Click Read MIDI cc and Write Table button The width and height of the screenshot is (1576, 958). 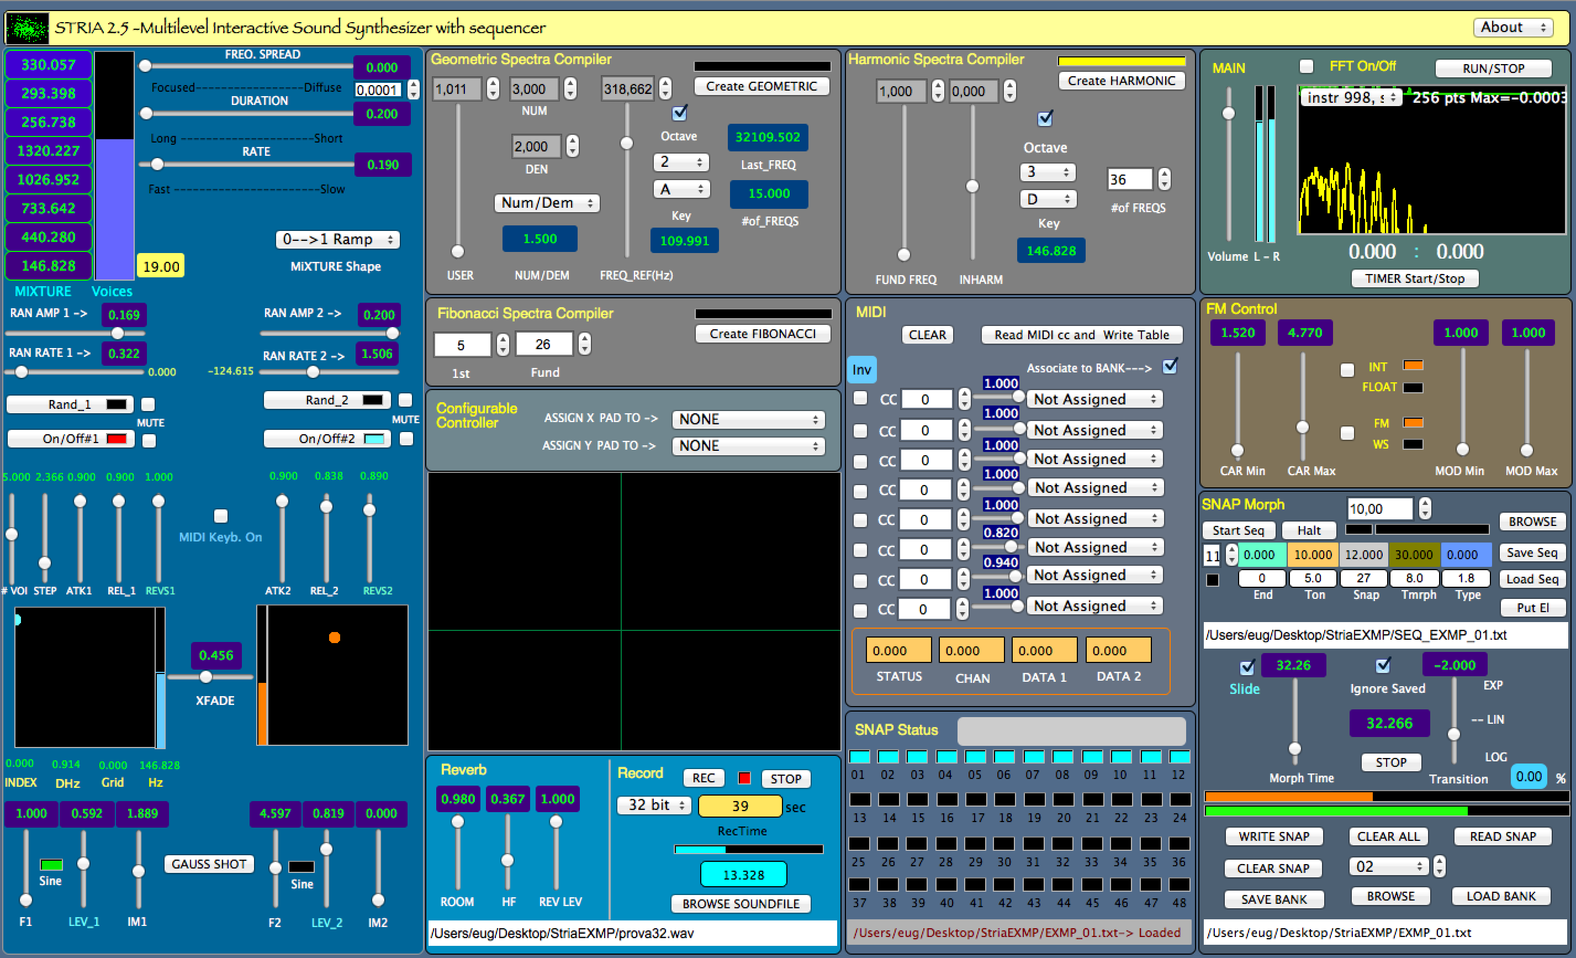click(1081, 335)
